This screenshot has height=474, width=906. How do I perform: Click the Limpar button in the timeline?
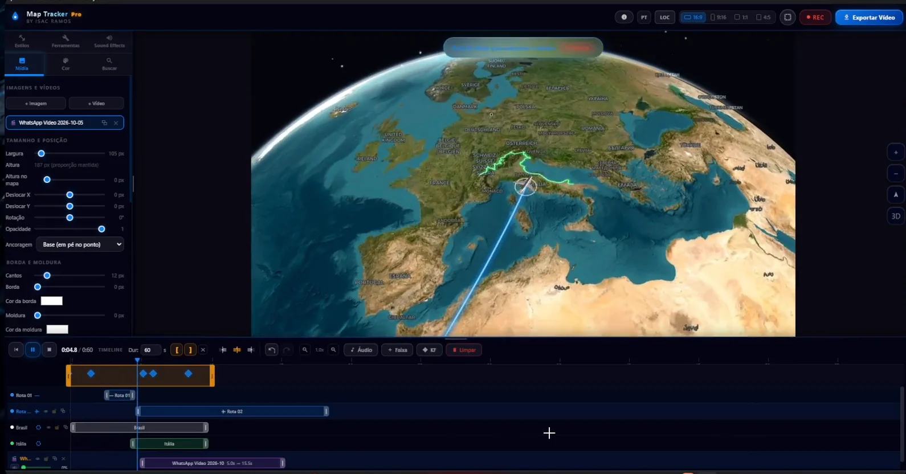point(464,350)
